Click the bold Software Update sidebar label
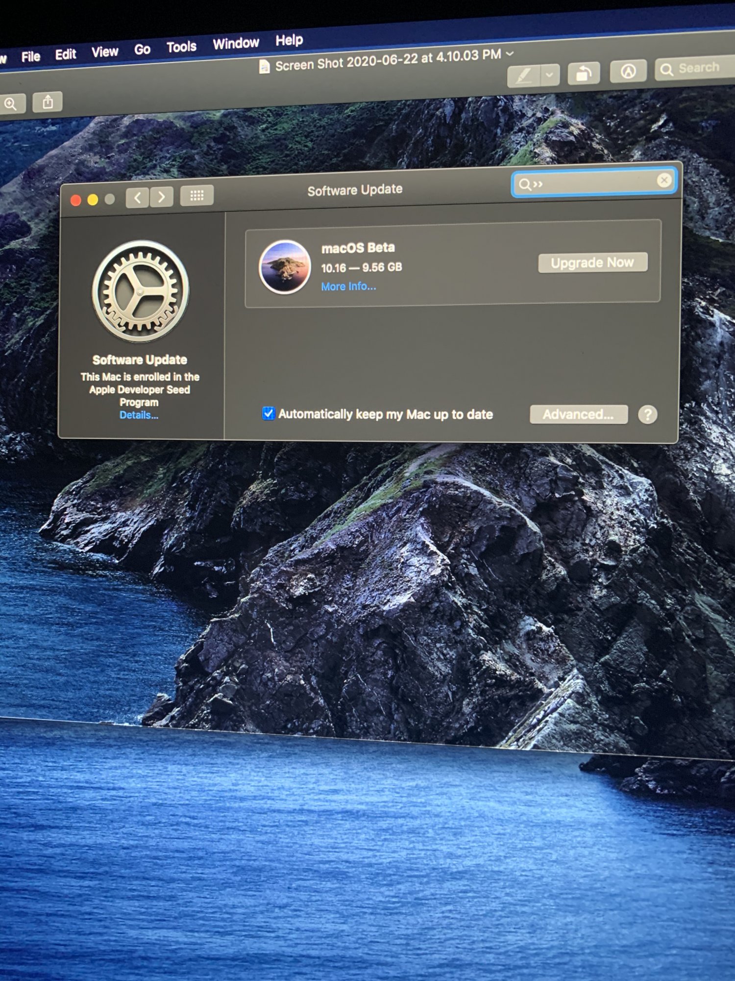This screenshot has width=735, height=981. (x=140, y=360)
